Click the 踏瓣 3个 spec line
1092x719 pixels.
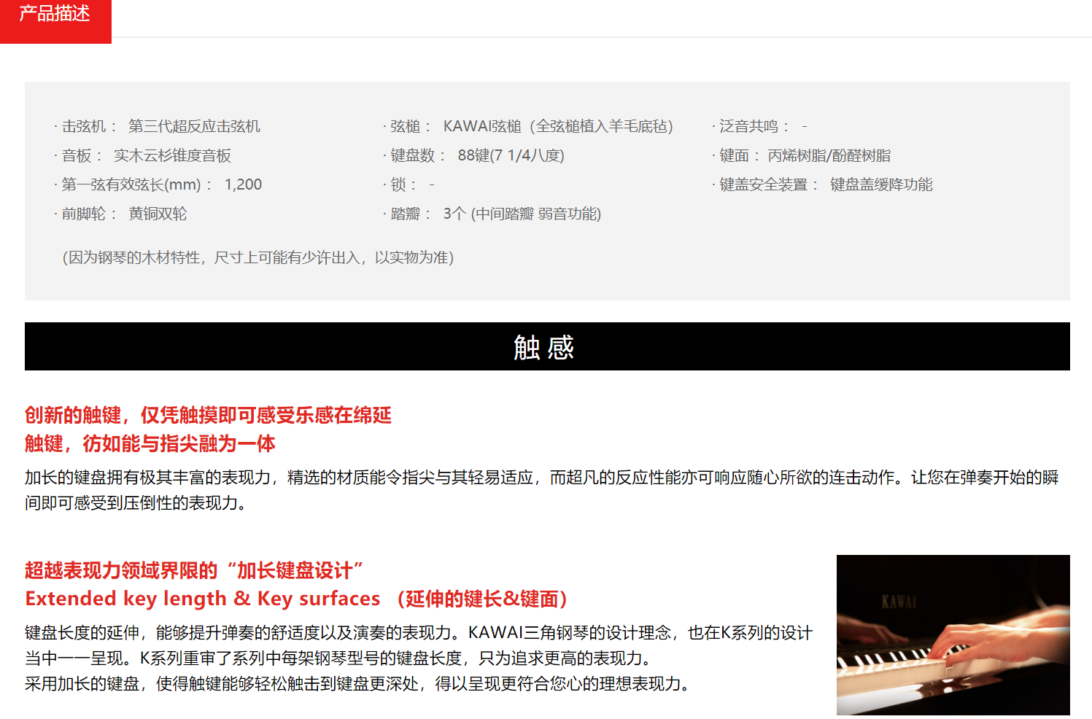point(492,214)
